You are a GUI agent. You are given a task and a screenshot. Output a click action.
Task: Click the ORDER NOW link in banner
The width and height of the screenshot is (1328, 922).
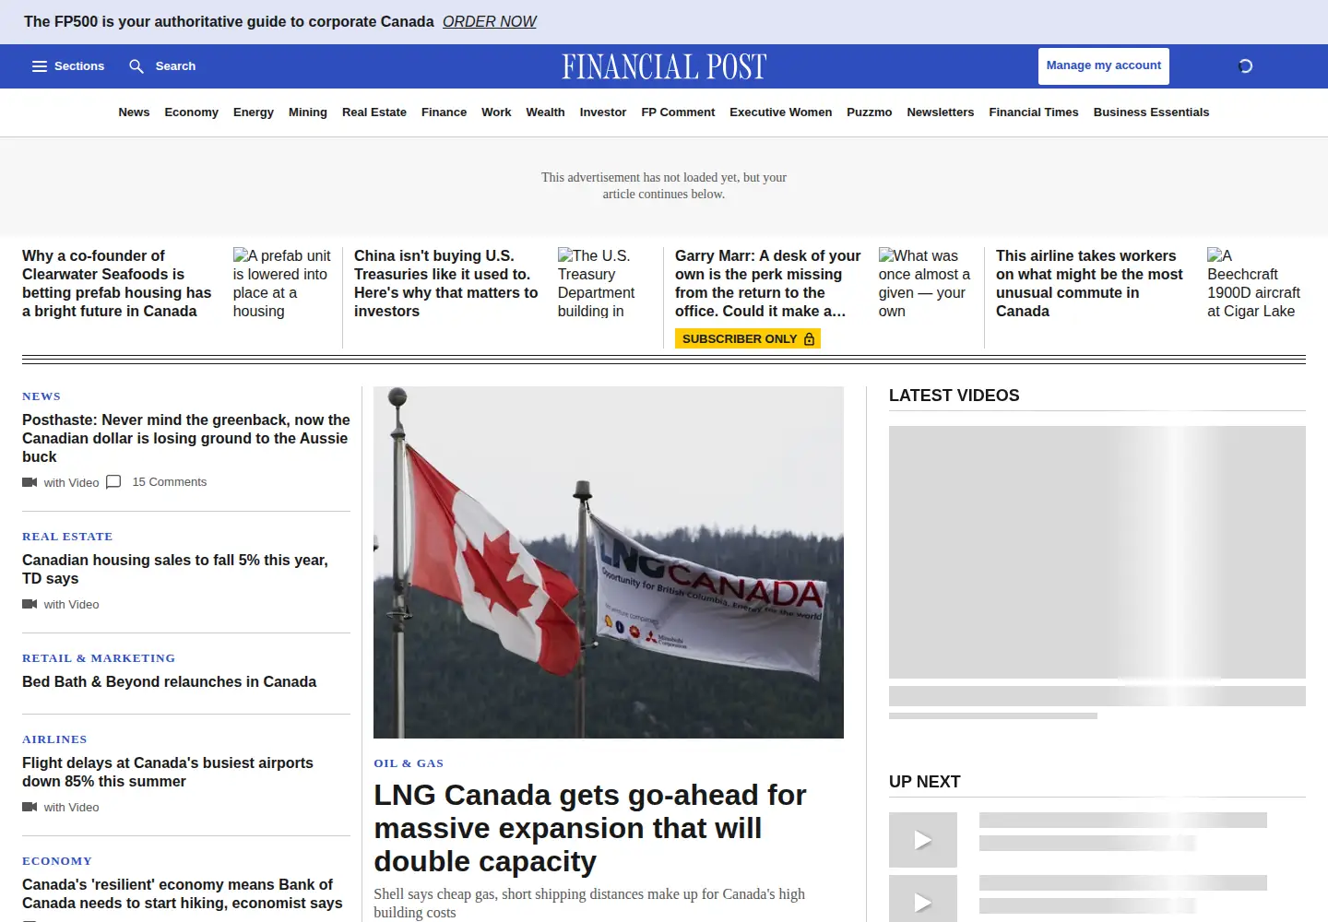click(x=489, y=21)
